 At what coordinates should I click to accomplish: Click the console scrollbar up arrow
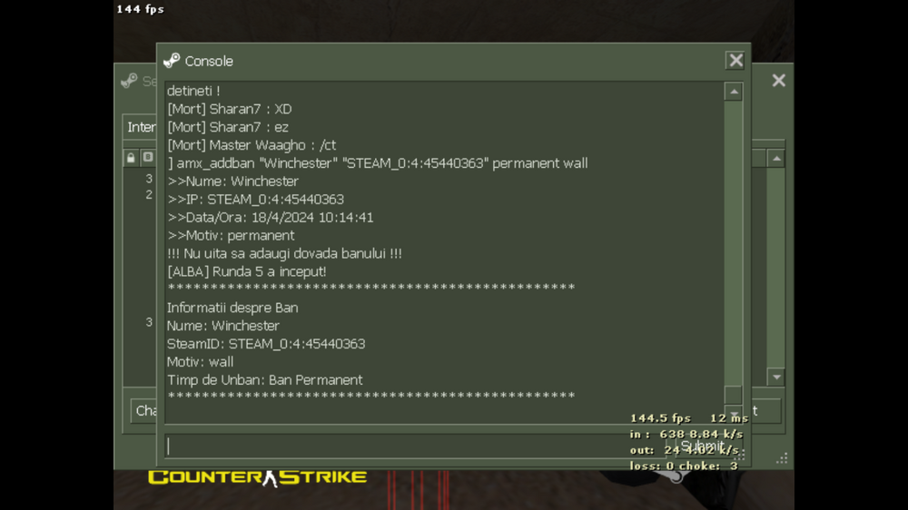point(734,92)
